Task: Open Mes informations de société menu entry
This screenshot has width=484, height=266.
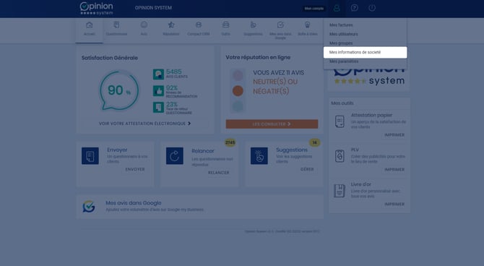Action: coord(365,52)
